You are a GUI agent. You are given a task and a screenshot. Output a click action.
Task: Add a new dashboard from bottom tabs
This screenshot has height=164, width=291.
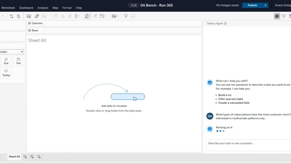[32, 157]
